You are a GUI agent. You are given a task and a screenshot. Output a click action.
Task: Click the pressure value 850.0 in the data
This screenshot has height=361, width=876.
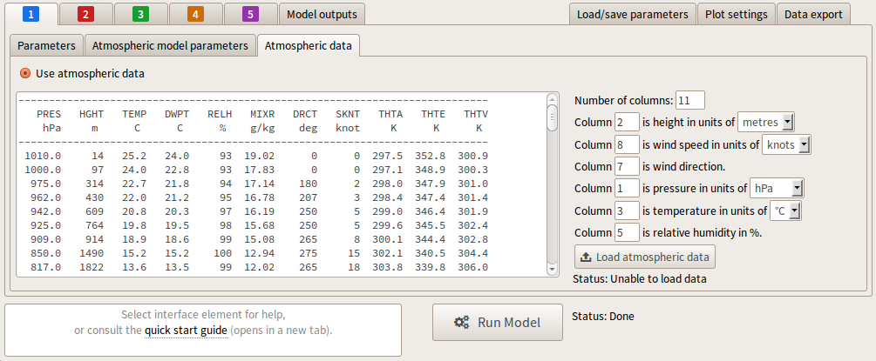(46, 253)
